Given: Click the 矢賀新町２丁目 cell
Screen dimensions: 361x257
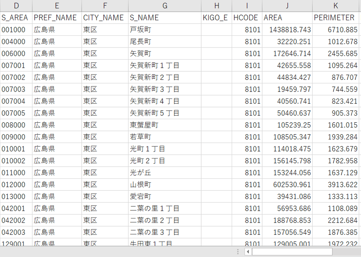Looking at the screenshot, I should coord(165,77).
